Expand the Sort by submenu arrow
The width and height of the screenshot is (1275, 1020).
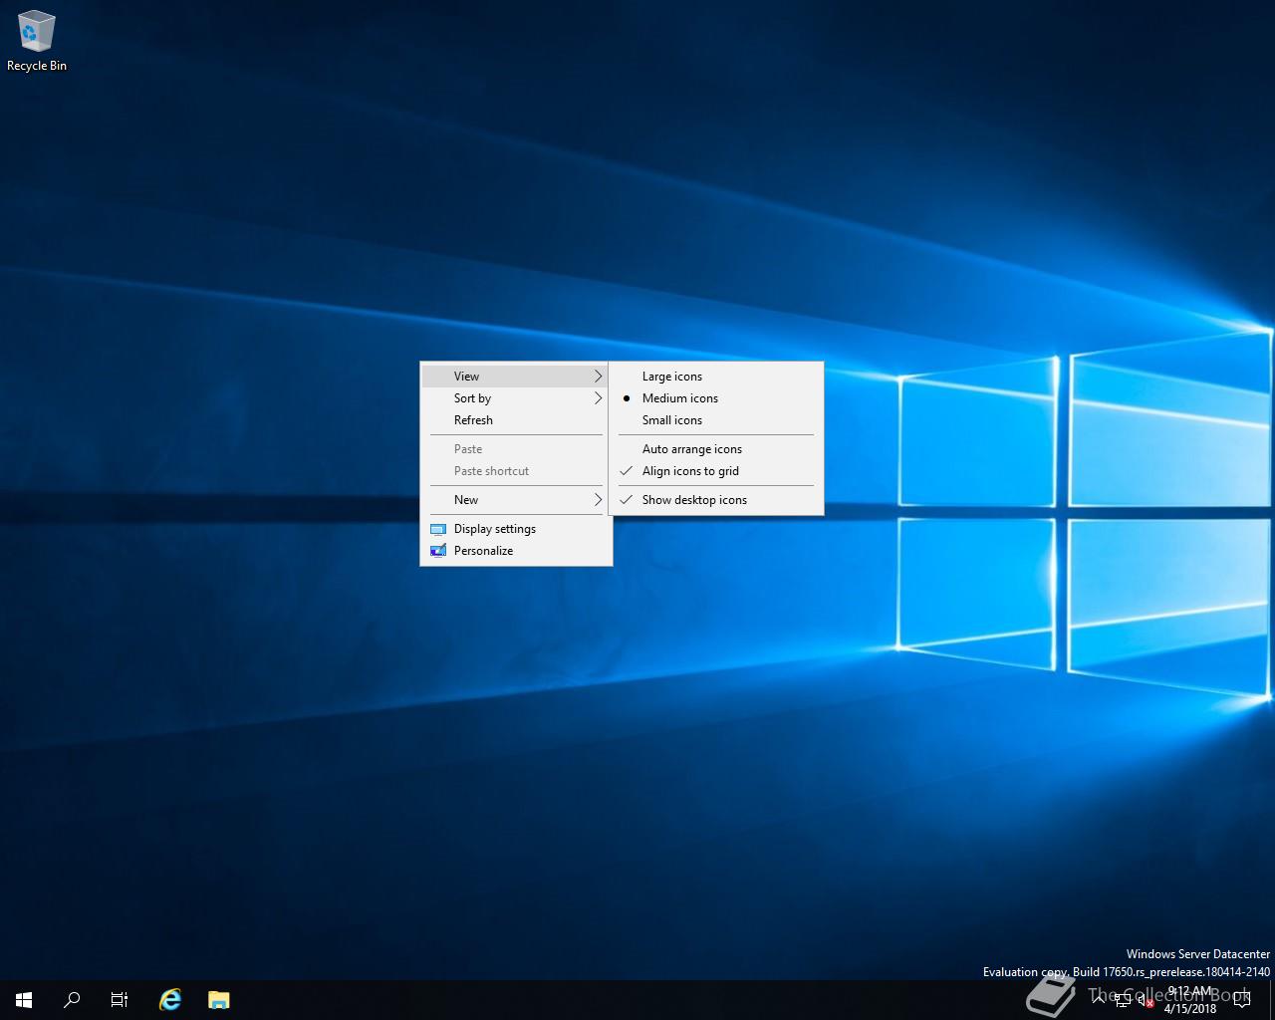pos(598,398)
